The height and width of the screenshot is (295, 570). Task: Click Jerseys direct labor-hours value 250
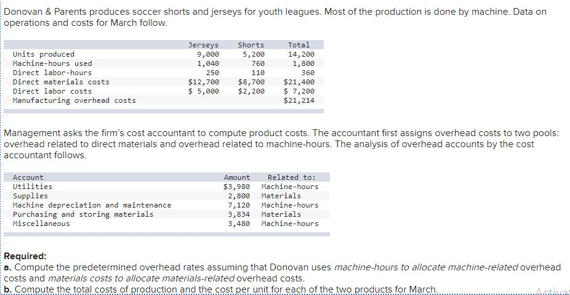coord(212,73)
